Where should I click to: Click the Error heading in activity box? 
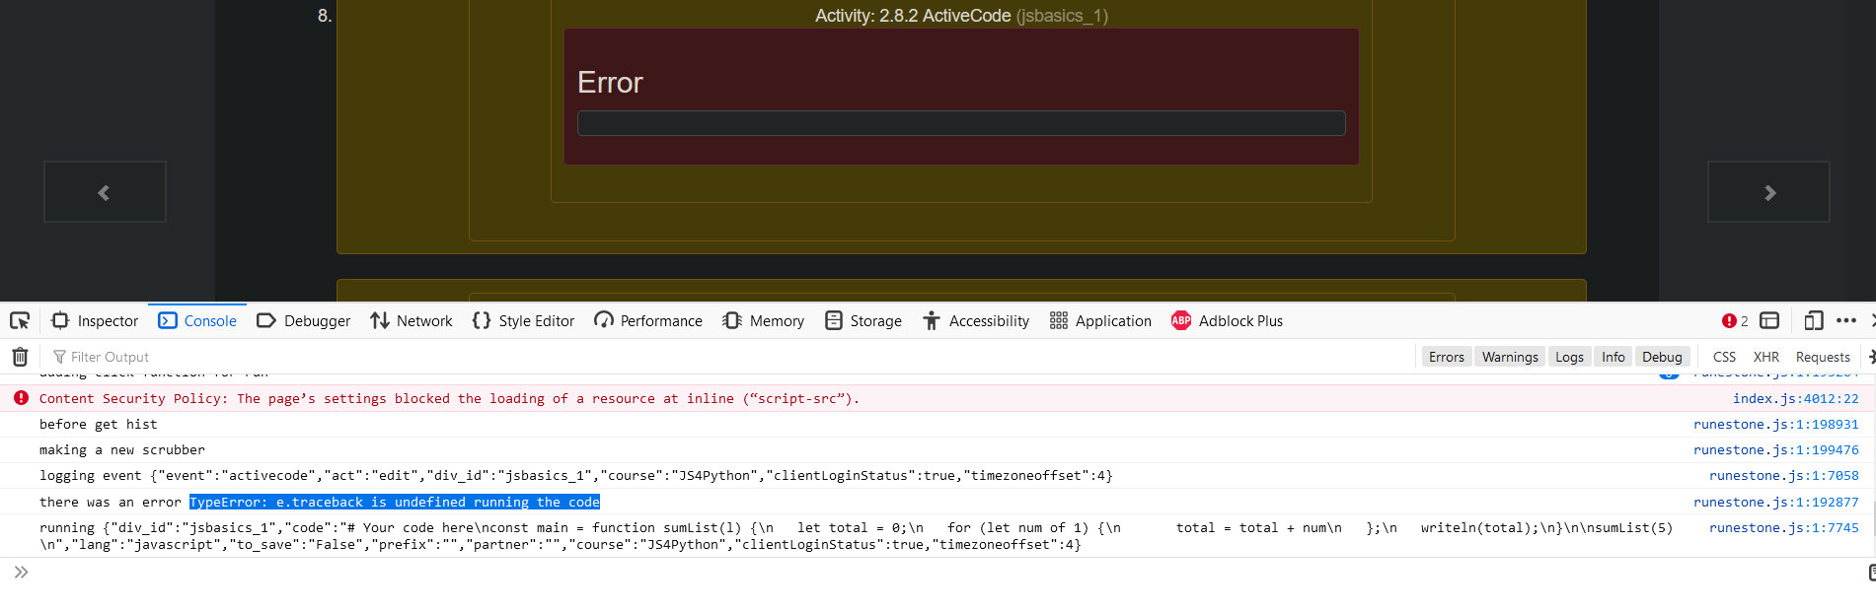[610, 83]
